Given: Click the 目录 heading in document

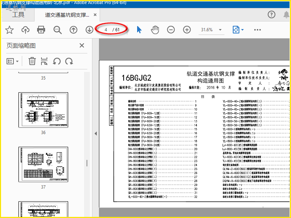Looking at the screenshot, I should pos(208,97).
